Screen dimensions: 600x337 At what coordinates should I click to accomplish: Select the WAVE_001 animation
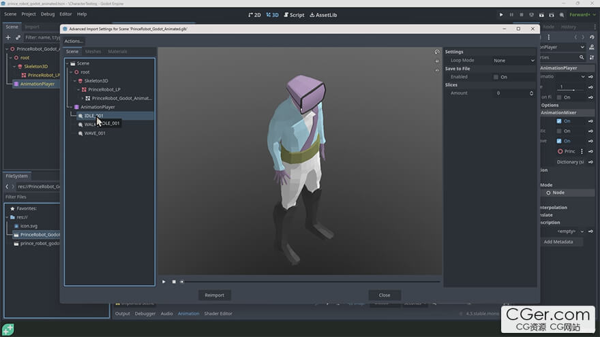click(95, 133)
